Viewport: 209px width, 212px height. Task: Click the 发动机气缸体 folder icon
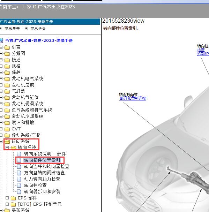[7, 98]
